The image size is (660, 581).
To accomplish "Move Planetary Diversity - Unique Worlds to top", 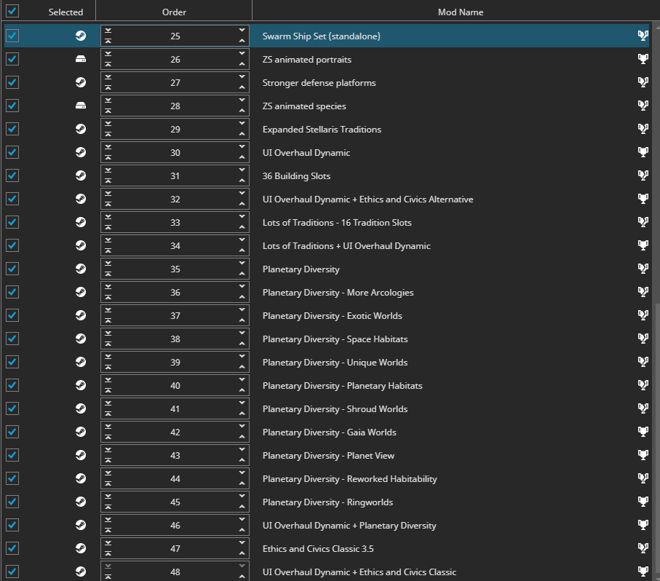I will coord(108,367).
